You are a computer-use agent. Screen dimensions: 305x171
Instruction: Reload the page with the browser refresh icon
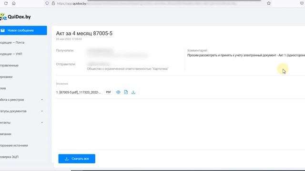pyautogui.click(x=6, y=3)
